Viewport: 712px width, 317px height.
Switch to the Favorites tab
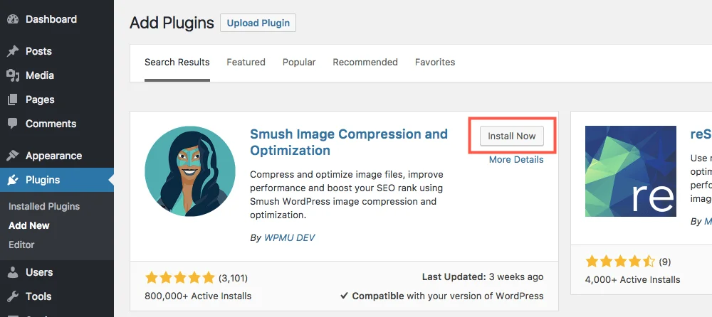pos(435,62)
